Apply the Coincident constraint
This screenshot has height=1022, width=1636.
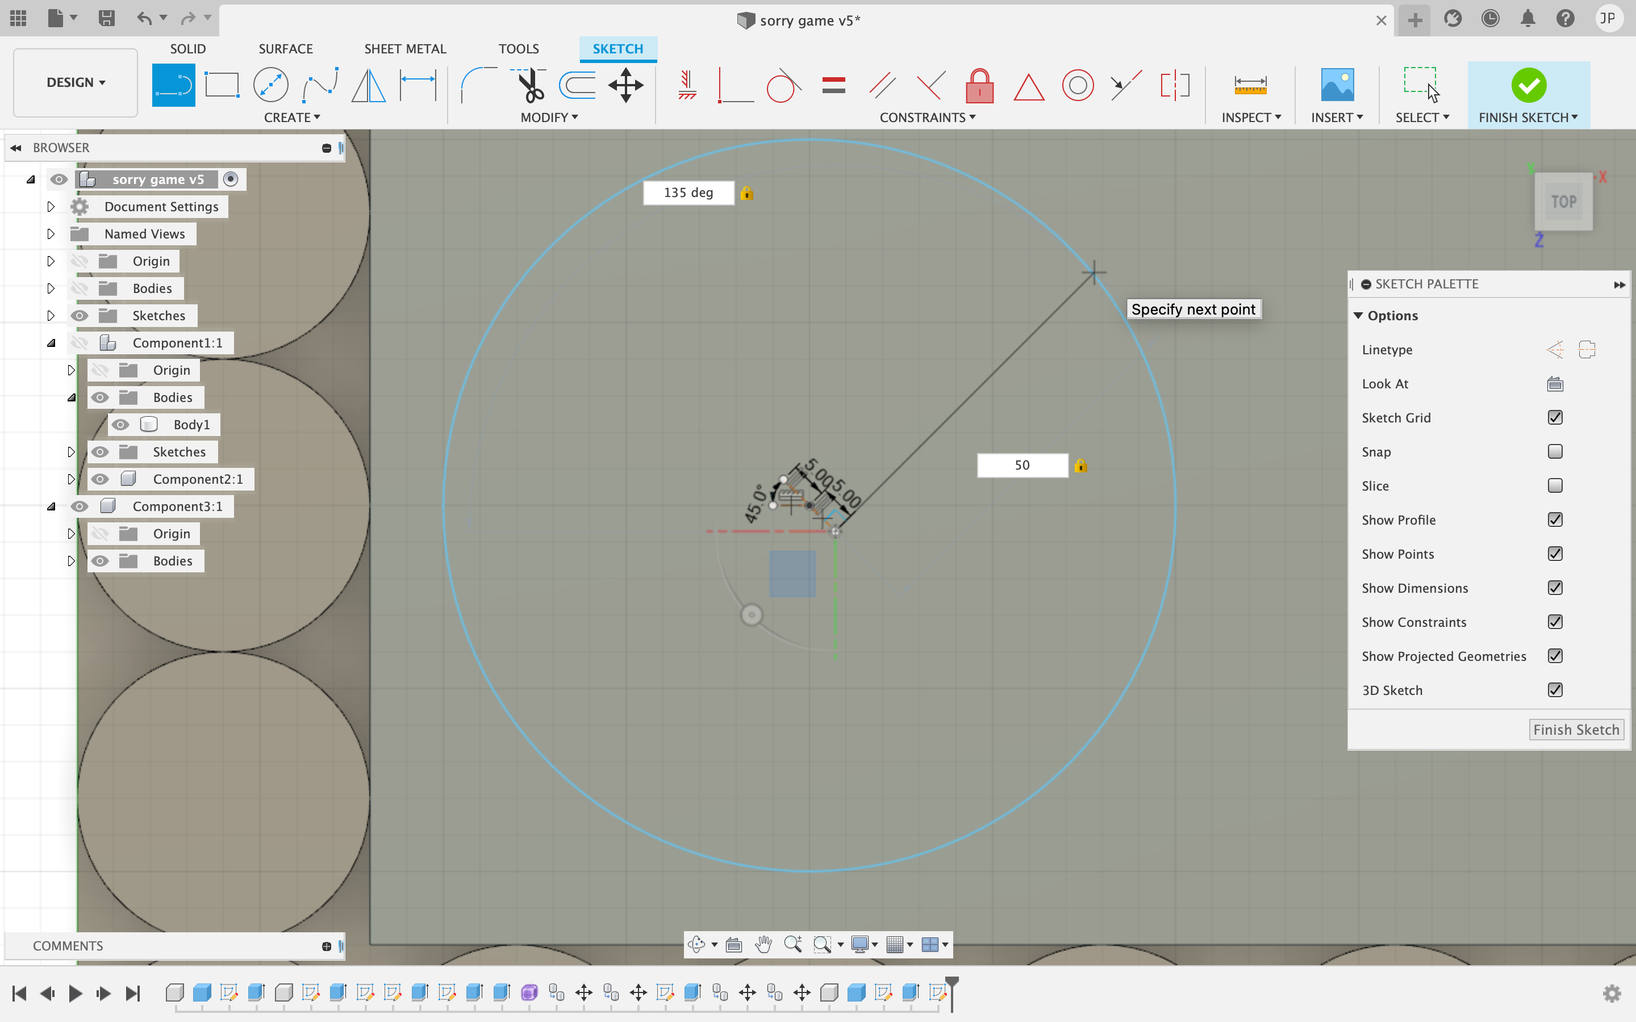pyautogui.click(x=736, y=85)
